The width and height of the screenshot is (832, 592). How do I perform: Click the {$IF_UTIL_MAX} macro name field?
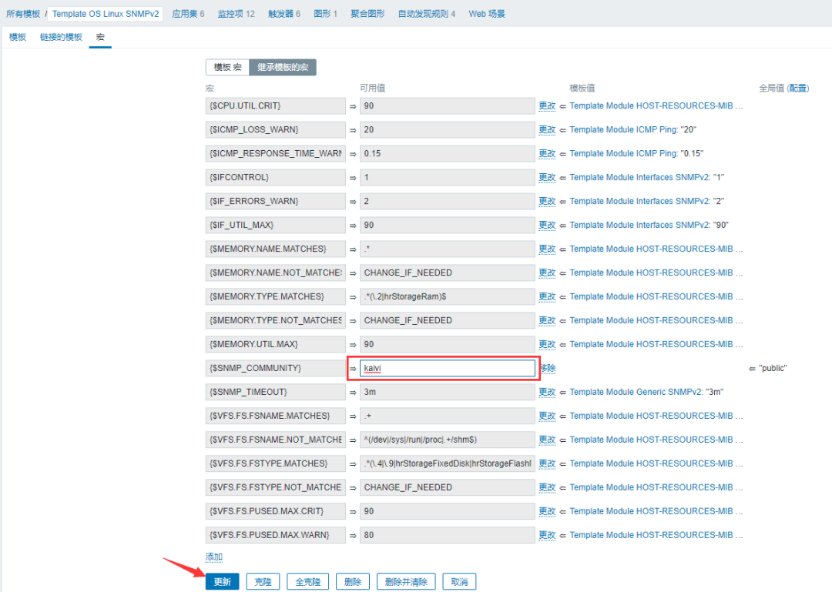click(x=275, y=225)
